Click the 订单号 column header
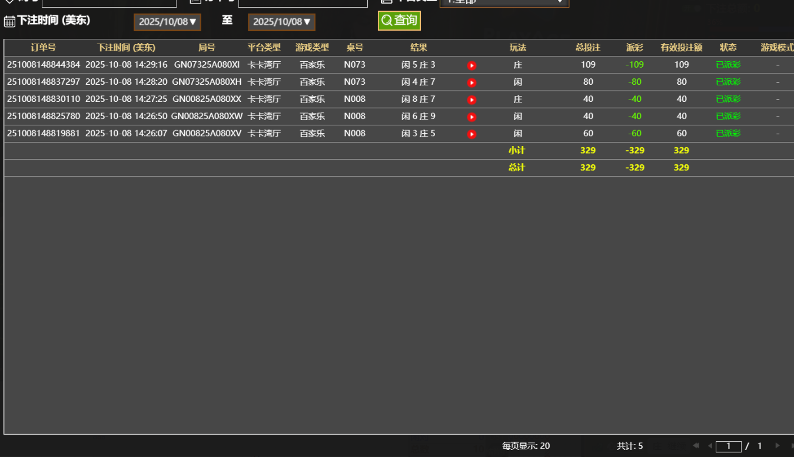Image resolution: width=794 pixels, height=457 pixels. pos(44,48)
